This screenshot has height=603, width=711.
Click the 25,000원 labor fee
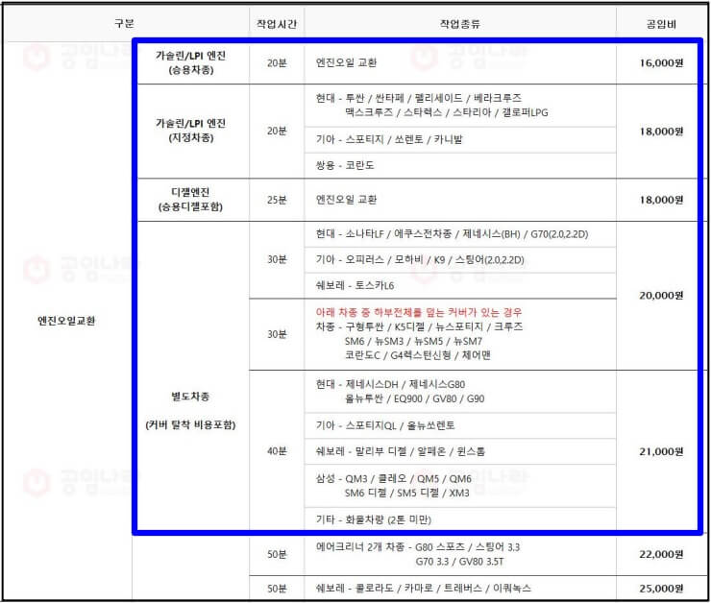tap(661, 589)
